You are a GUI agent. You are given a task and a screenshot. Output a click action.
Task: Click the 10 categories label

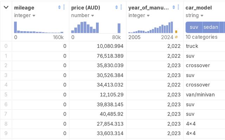click(198, 37)
